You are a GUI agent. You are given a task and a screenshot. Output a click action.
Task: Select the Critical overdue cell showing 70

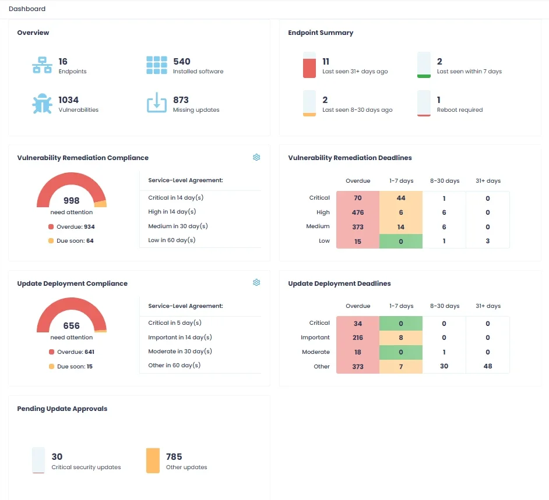pyautogui.click(x=357, y=198)
